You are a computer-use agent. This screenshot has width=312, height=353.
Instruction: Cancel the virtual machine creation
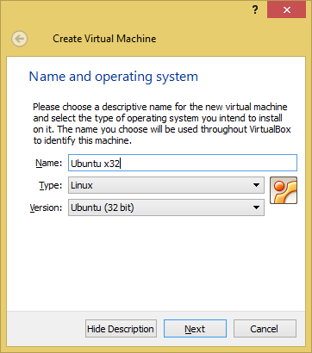[265, 329]
